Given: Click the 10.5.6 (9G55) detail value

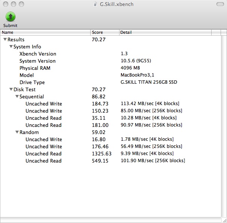Looking at the screenshot, I should click(136, 61).
